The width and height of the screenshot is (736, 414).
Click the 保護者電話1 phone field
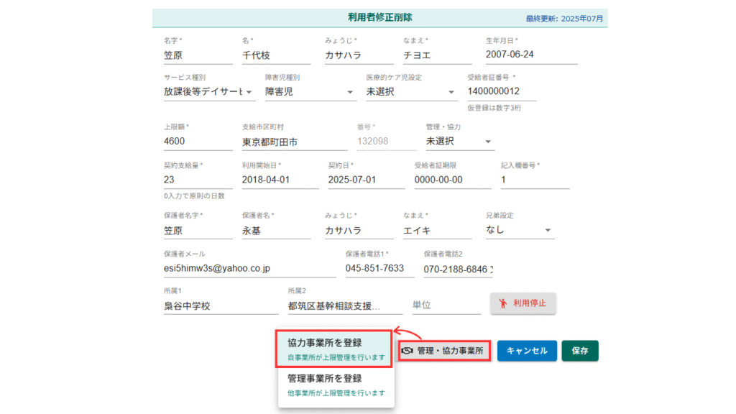pyautogui.click(x=379, y=269)
